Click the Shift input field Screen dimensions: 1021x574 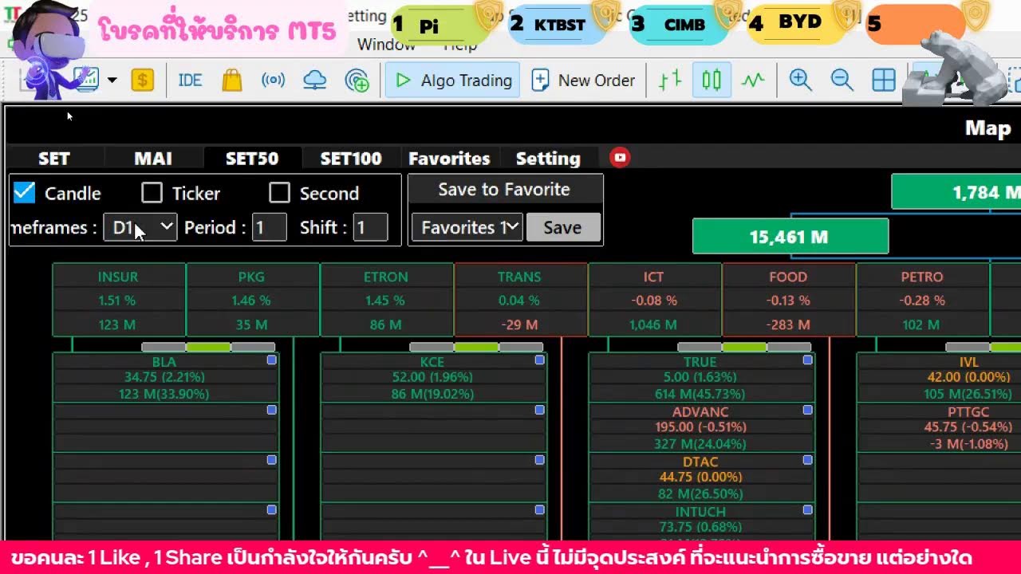tap(371, 227)
